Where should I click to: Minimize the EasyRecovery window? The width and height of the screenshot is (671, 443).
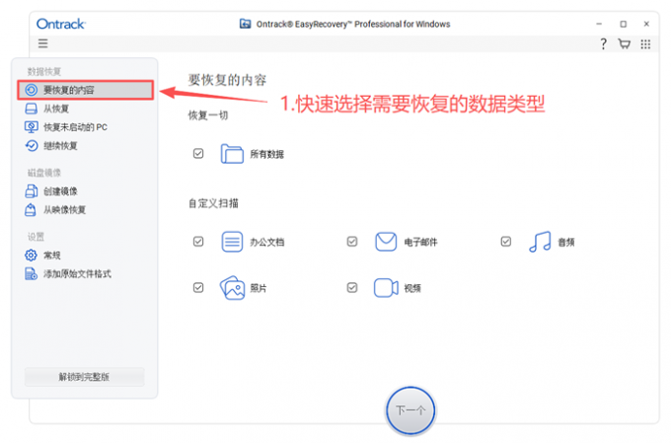(x=599, y=24)
